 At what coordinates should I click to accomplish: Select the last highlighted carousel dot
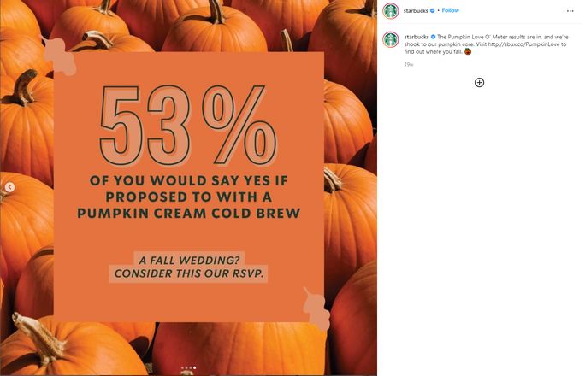point(194,368)
